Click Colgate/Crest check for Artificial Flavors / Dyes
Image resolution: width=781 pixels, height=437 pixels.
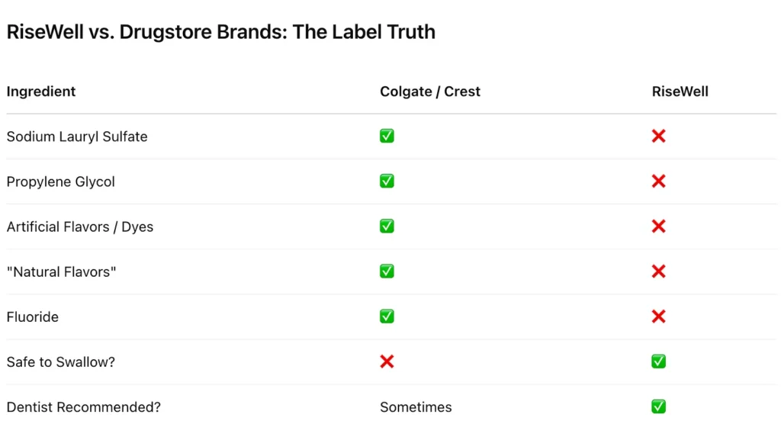click(x=387, y=227)
